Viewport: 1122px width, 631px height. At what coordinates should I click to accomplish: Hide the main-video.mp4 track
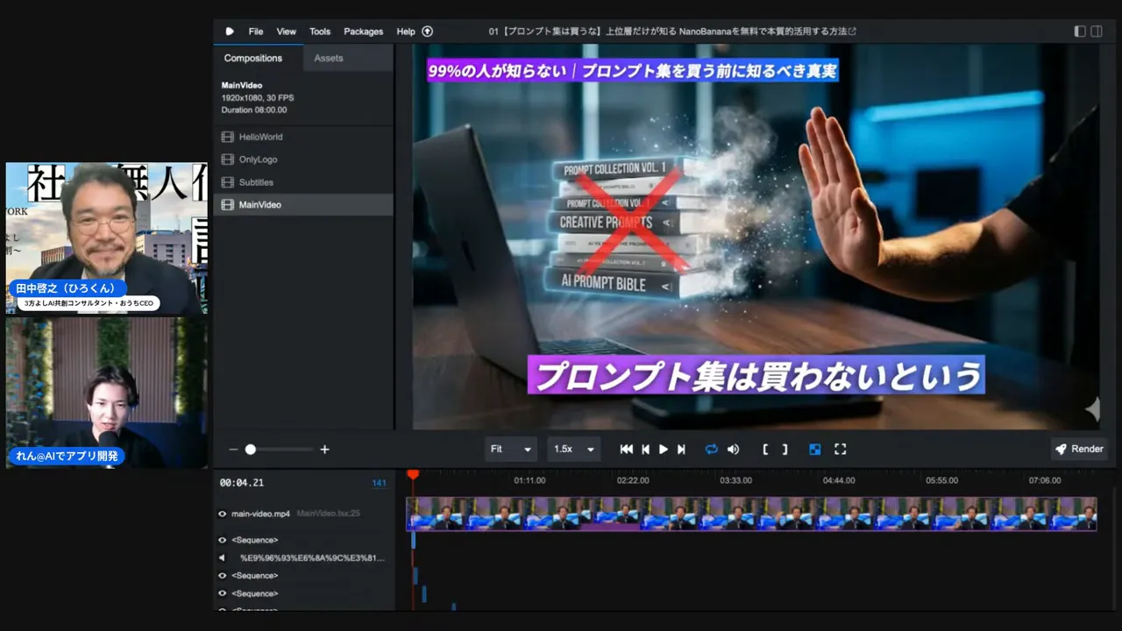pos(222,514)
